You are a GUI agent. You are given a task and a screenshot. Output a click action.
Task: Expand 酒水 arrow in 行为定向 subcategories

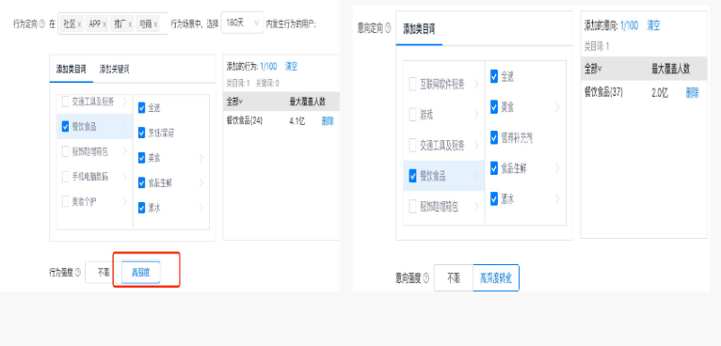click(x=200, y=208)
